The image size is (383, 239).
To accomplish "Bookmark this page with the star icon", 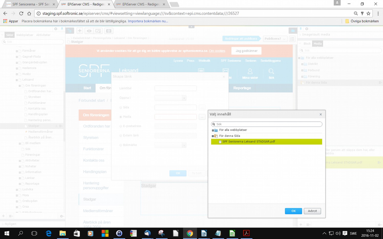I will pyautogui.click(x=368, y=14).
